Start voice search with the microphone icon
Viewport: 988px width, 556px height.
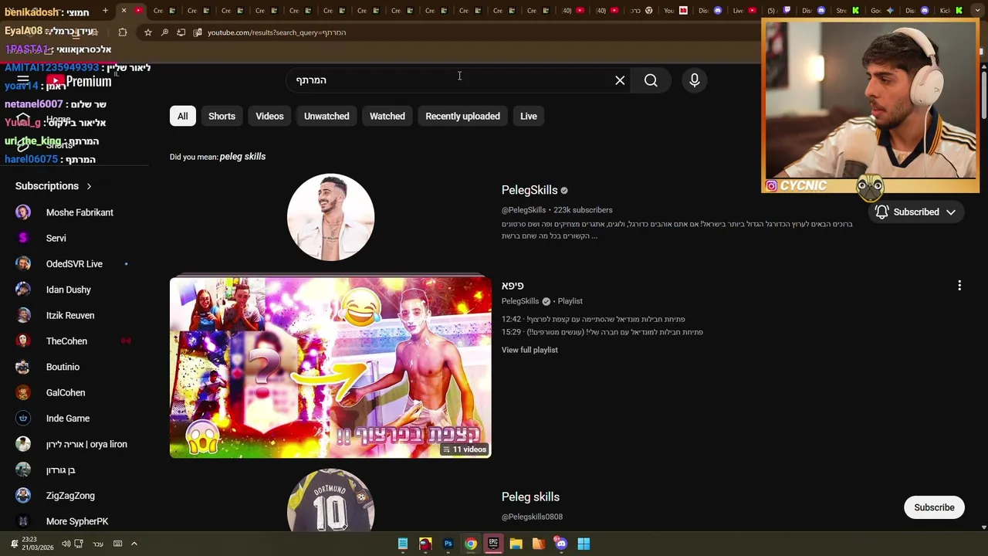point(695,80)
